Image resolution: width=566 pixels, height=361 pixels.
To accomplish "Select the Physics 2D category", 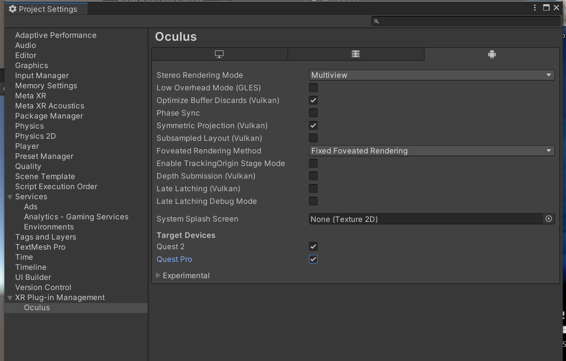I will (x=35, y=136).
